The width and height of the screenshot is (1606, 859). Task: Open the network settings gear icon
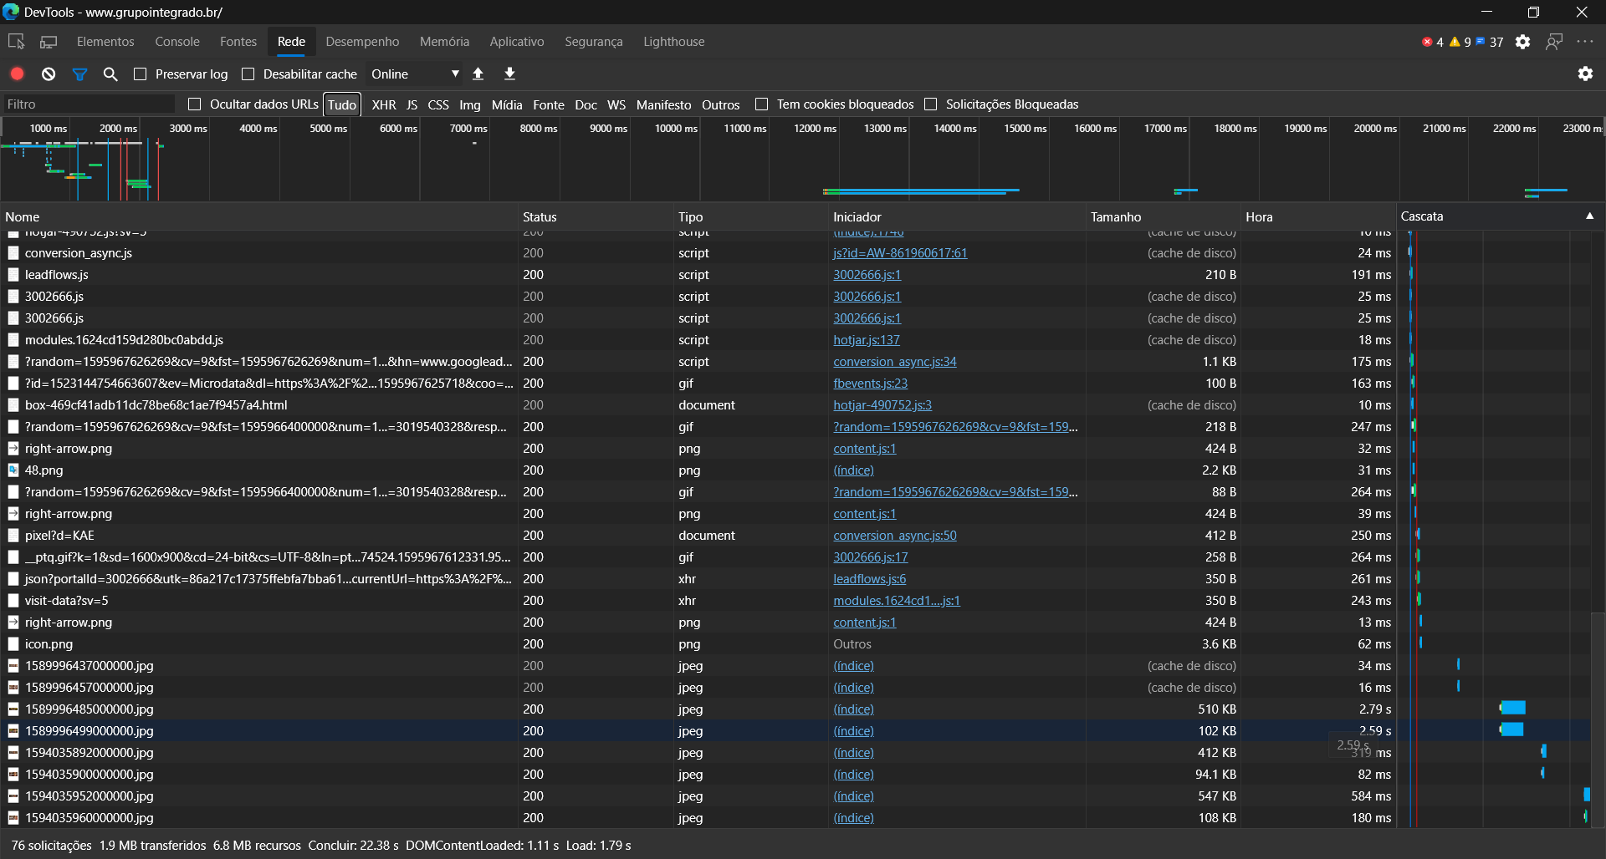(x=1585, y=74)
